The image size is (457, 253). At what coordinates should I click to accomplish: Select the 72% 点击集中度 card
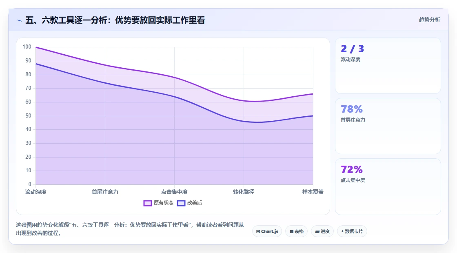pyautogui.click(x=388, y=186)
